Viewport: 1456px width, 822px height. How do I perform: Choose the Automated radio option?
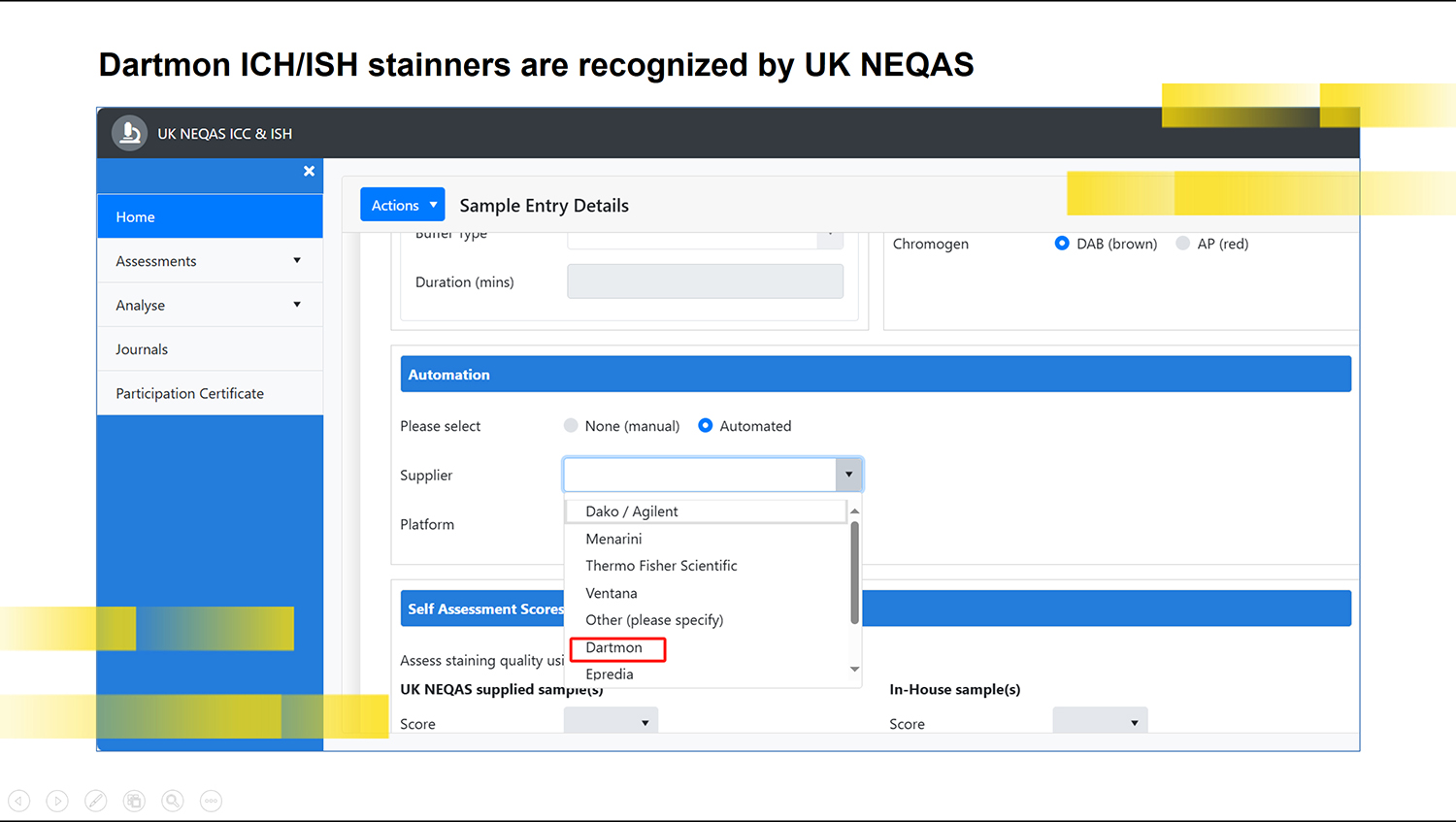pyautogui.click(x=706, y=425)
